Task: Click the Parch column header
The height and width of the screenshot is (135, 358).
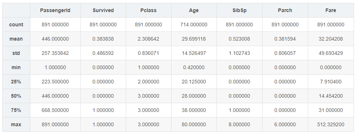Action: pos(285,10)
